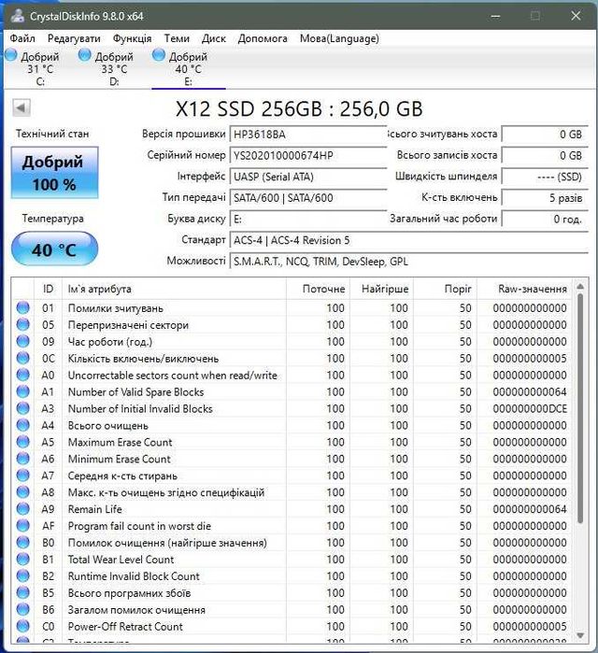The width and height of the screenshot is (598, 653).
Task: Click status icon for A7 Середня к-сть стирань
Action: [x=23, y=476]
